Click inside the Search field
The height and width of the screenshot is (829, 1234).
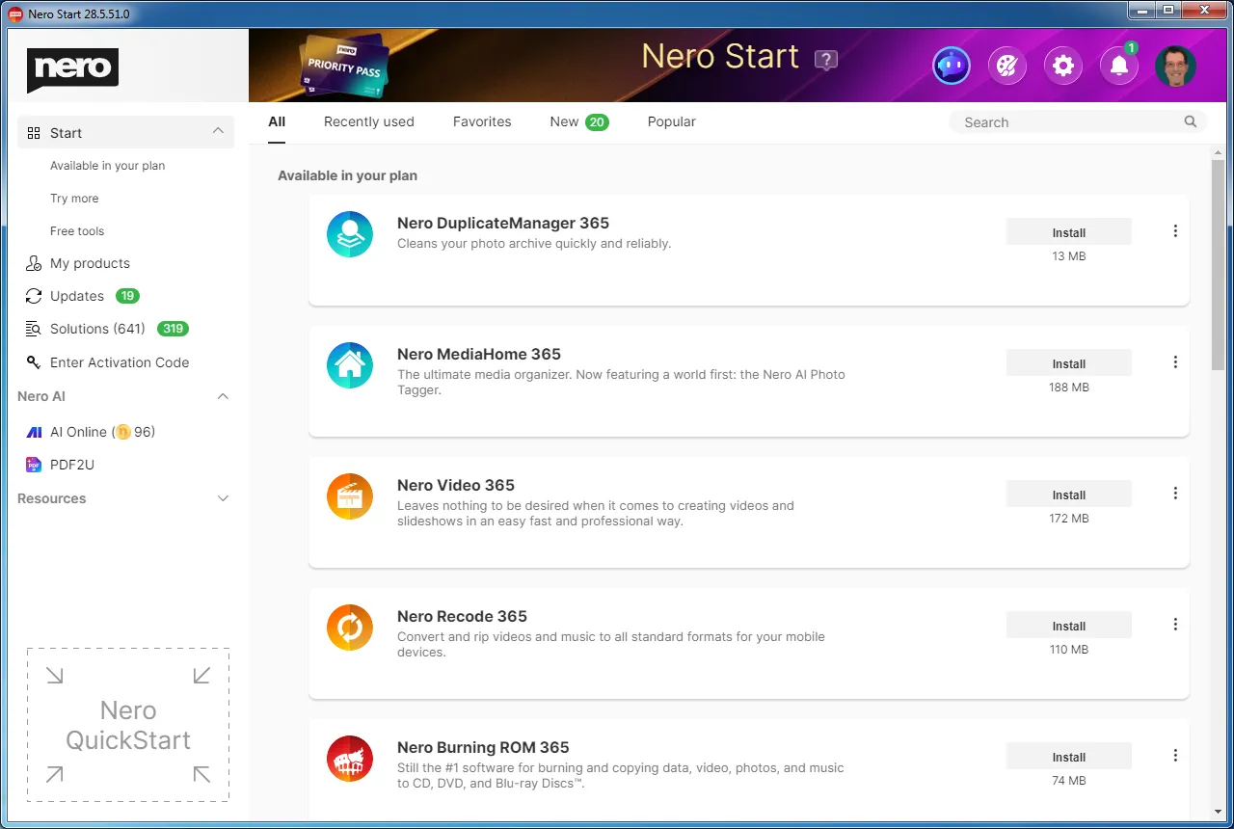[x=1060, y=121]
